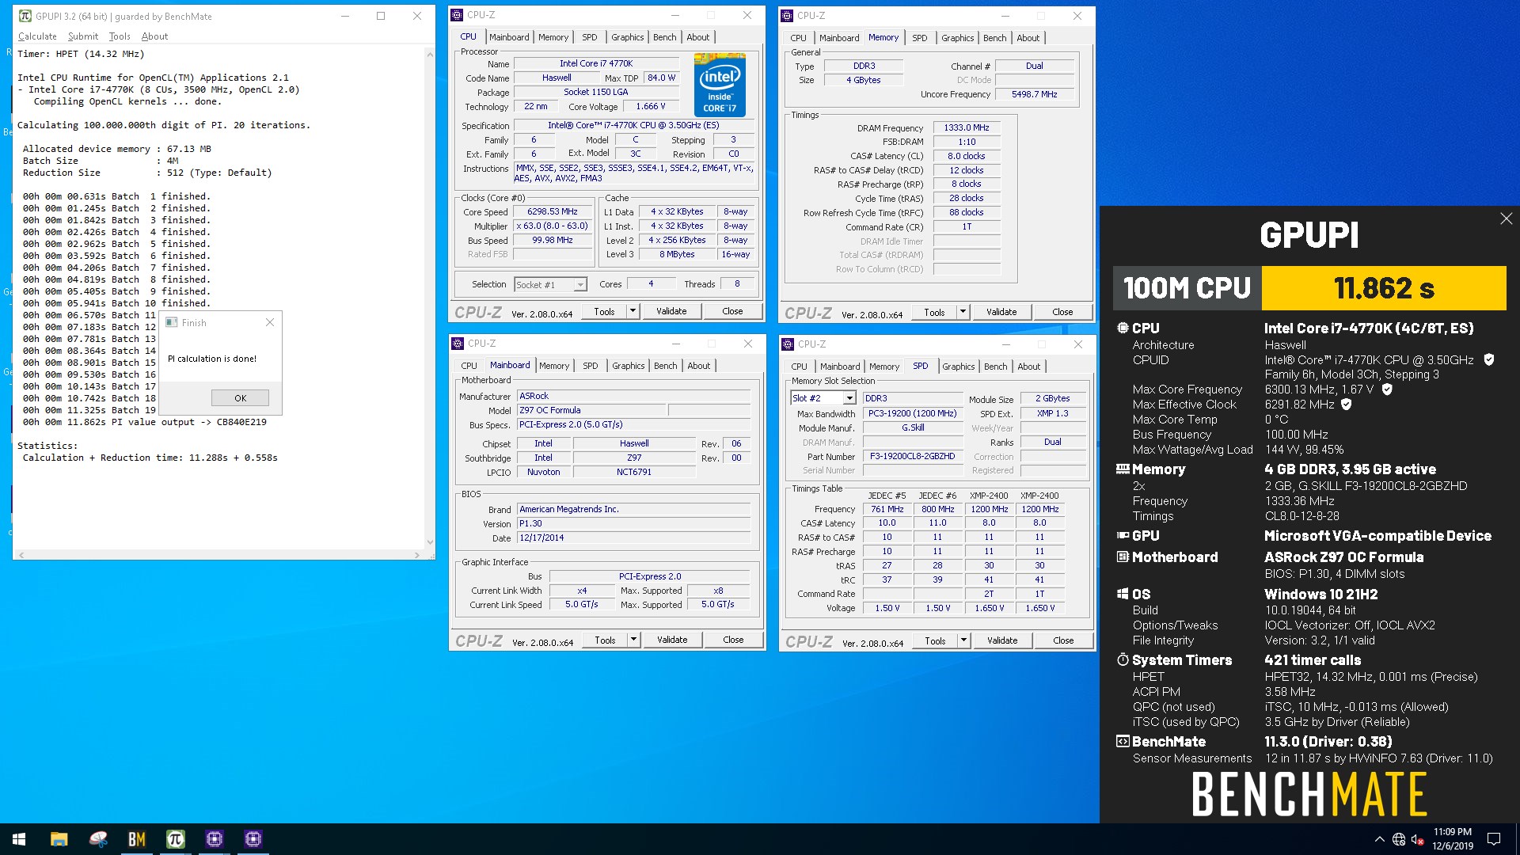1520x855 pixels.
Task: Expand the Slot #2 memory slot dropdown
Action: coord(850,398)
